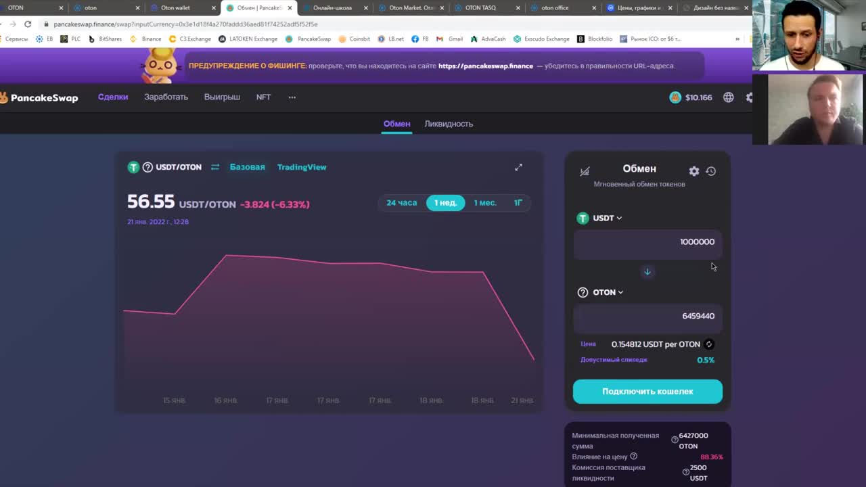The width and height of the screenshot is (866, 487).
Task: Click the top video call participant thumbnail
Action: pos(809,35)
